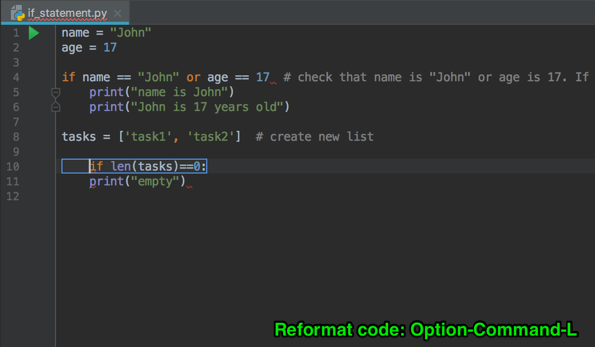Click line number 8 in the gutter

coord(15,136)
